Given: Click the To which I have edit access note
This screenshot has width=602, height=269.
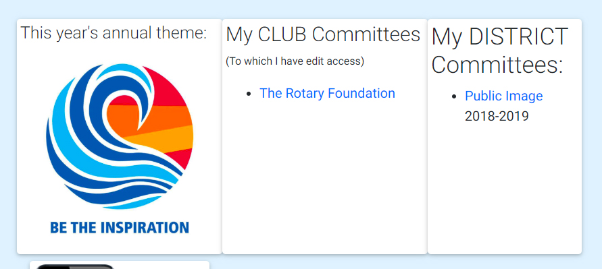Looking at the screenshot, I should [x=295, y=61].
